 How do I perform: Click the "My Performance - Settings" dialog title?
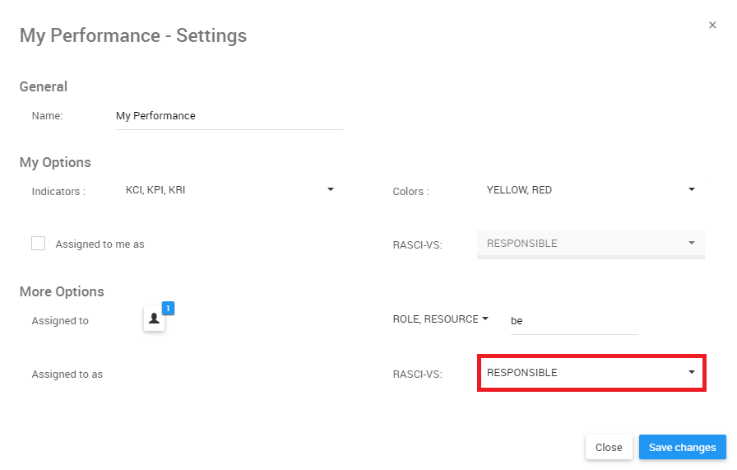133,36
